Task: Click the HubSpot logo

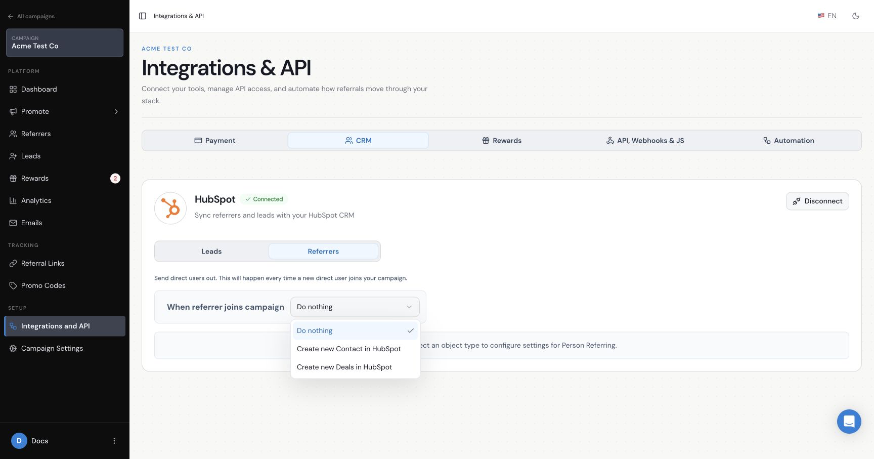Action: coord(170,208)
